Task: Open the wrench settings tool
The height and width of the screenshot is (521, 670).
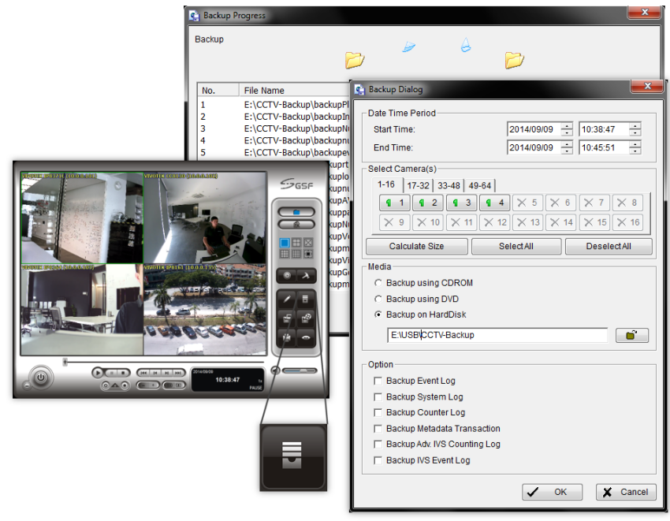Action: (x=305, y=276)
